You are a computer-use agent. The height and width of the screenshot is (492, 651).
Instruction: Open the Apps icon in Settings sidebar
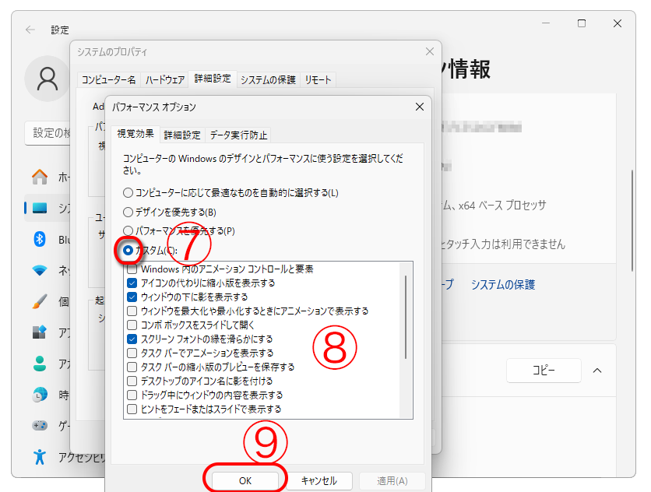(x=39, y=332)
